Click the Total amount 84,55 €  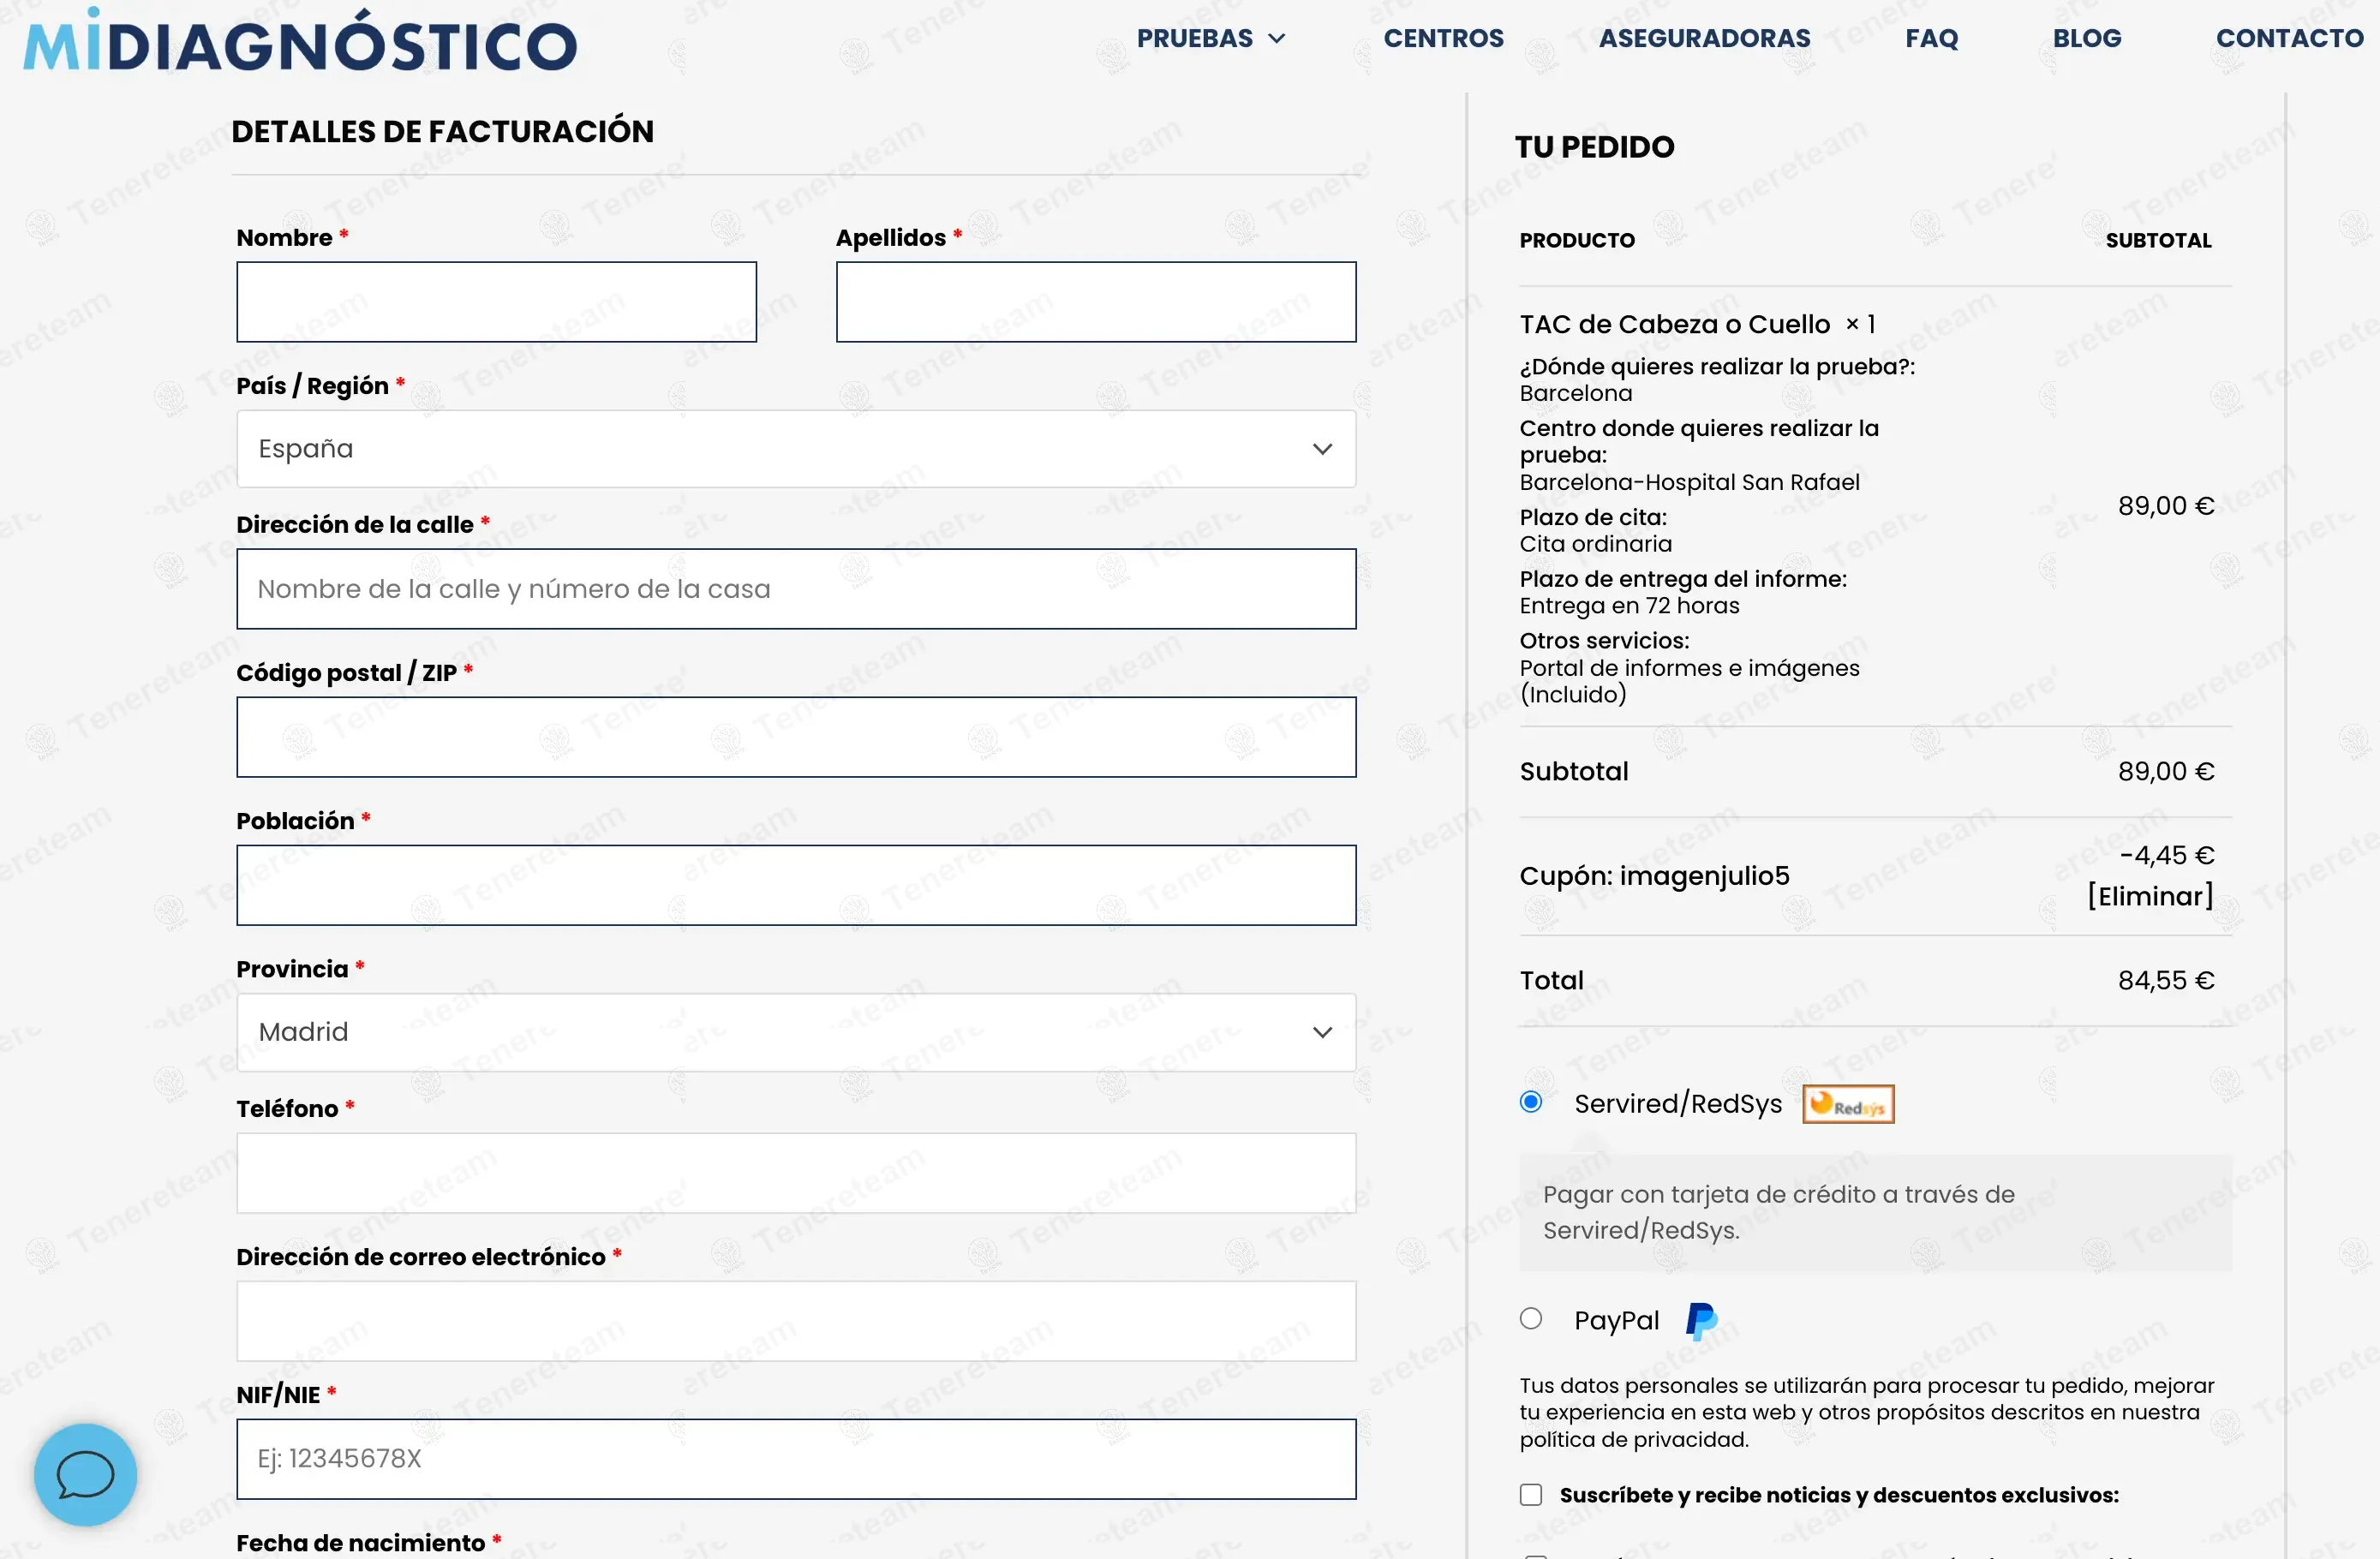pos(2166,980)
